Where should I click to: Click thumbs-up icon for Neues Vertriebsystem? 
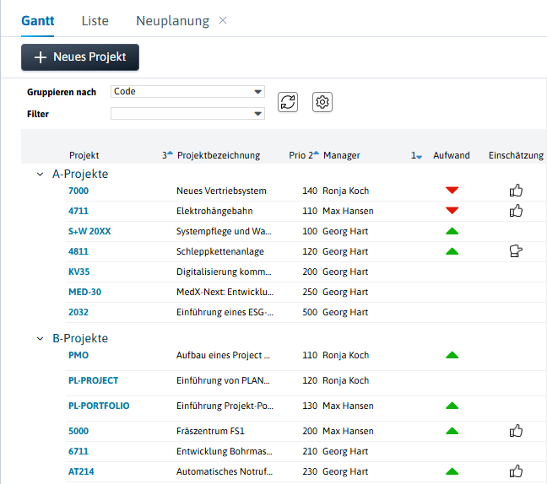516,191
